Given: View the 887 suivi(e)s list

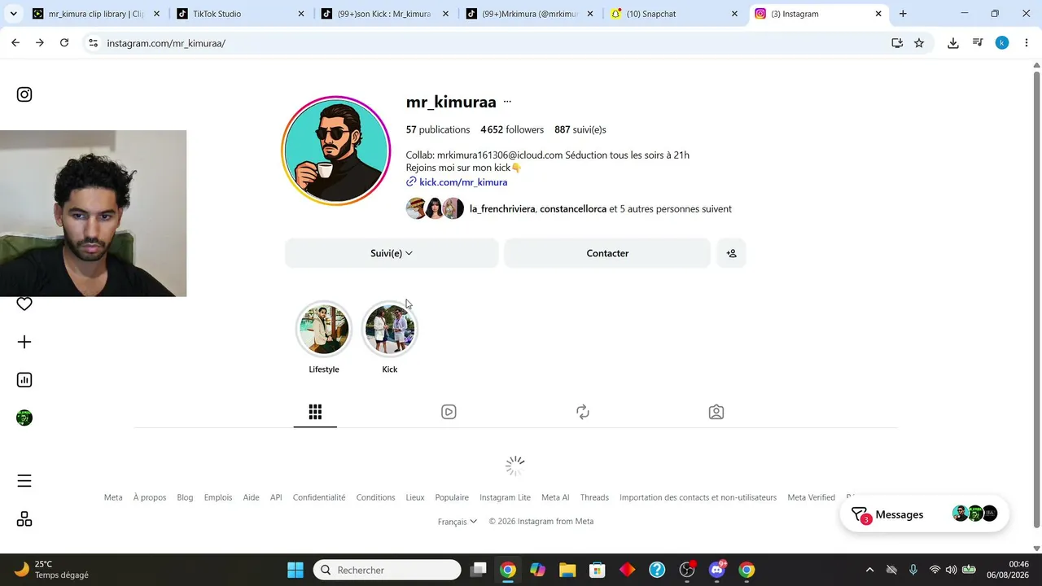Looking at the screenshot, I should click(580, 129).
